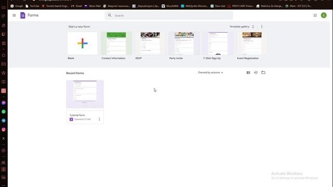Click the purple form icon under Tutorial form
The width and height of the screenshot is (333, 187).
(x=71, y=119)
